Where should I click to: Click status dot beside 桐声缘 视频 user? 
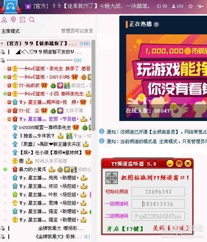coord(5,102)
